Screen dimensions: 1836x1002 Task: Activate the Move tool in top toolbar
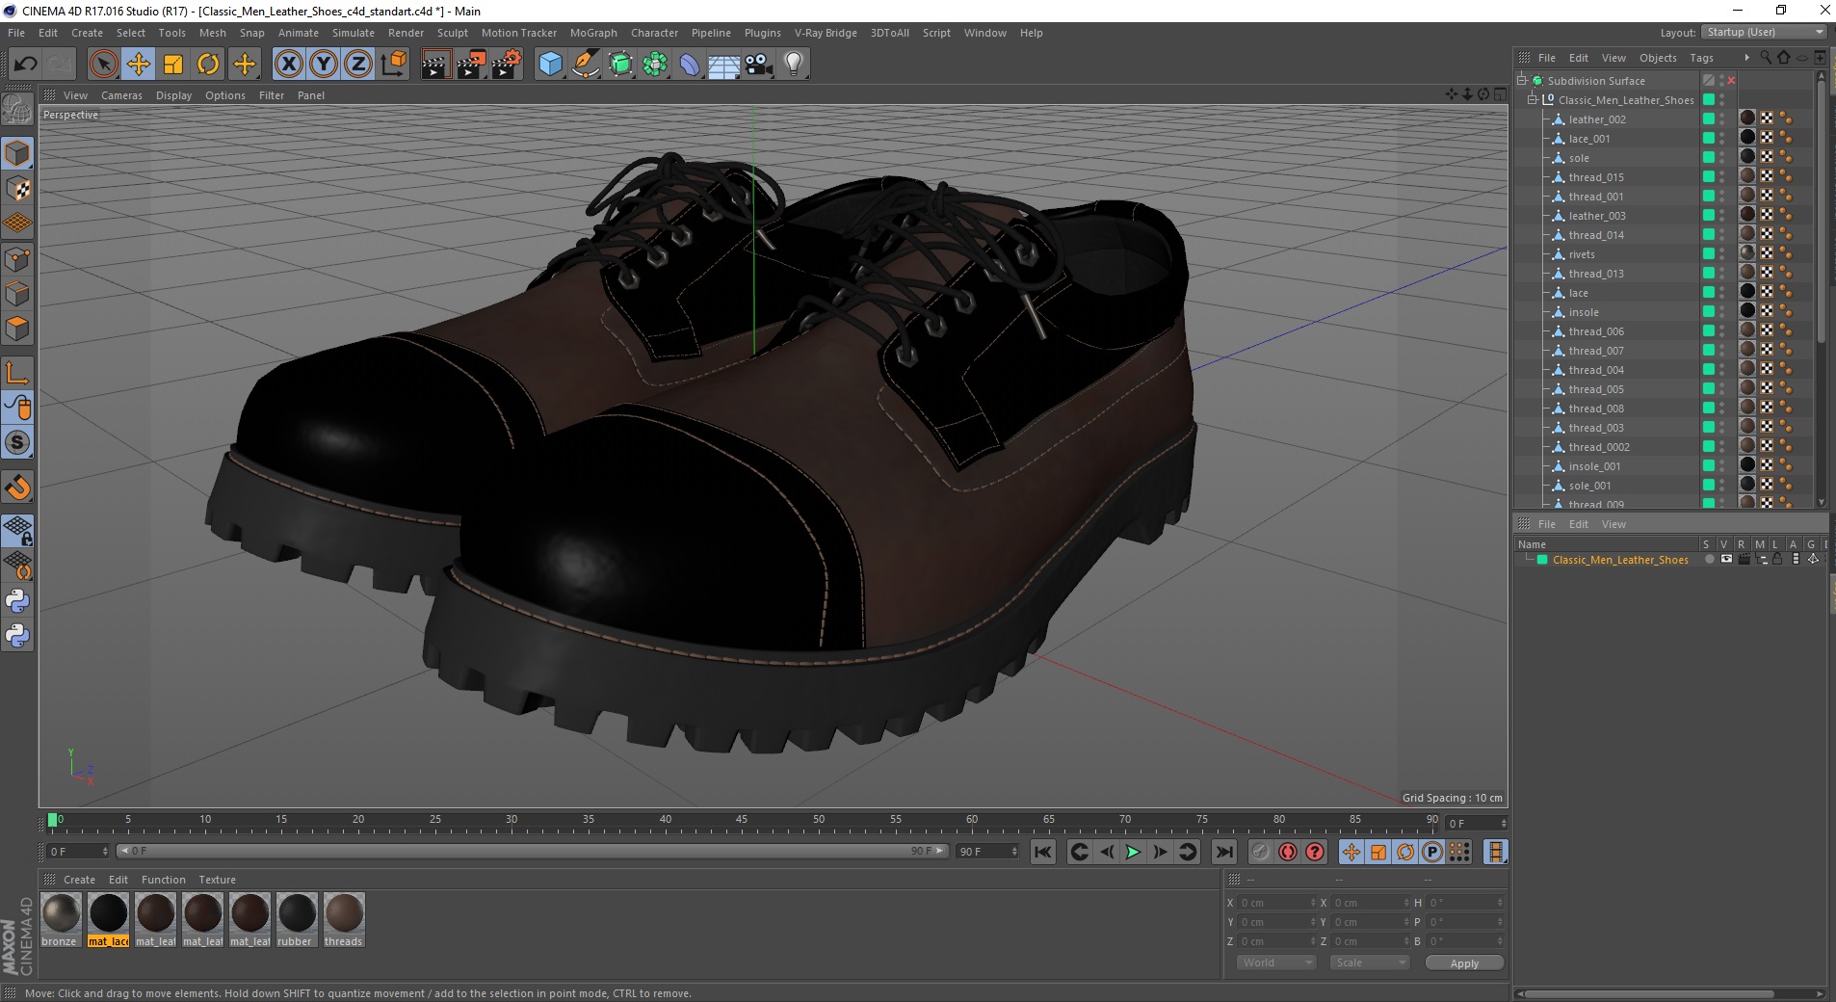tap(139, 65)
